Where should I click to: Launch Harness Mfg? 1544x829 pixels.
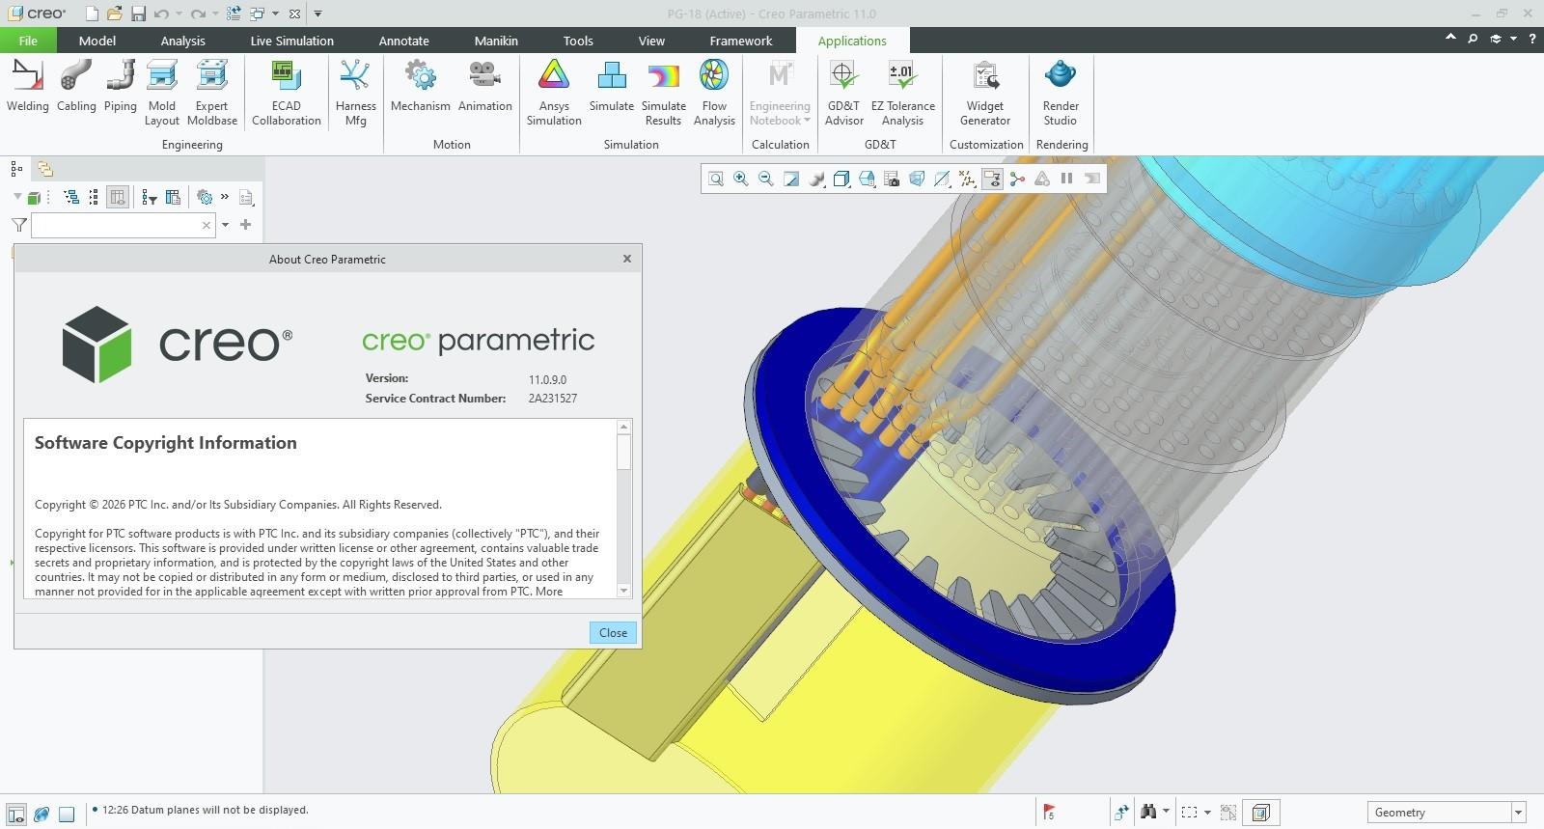pos(355,94)
